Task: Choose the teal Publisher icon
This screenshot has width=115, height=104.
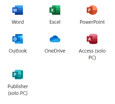Action: [18, 74]
